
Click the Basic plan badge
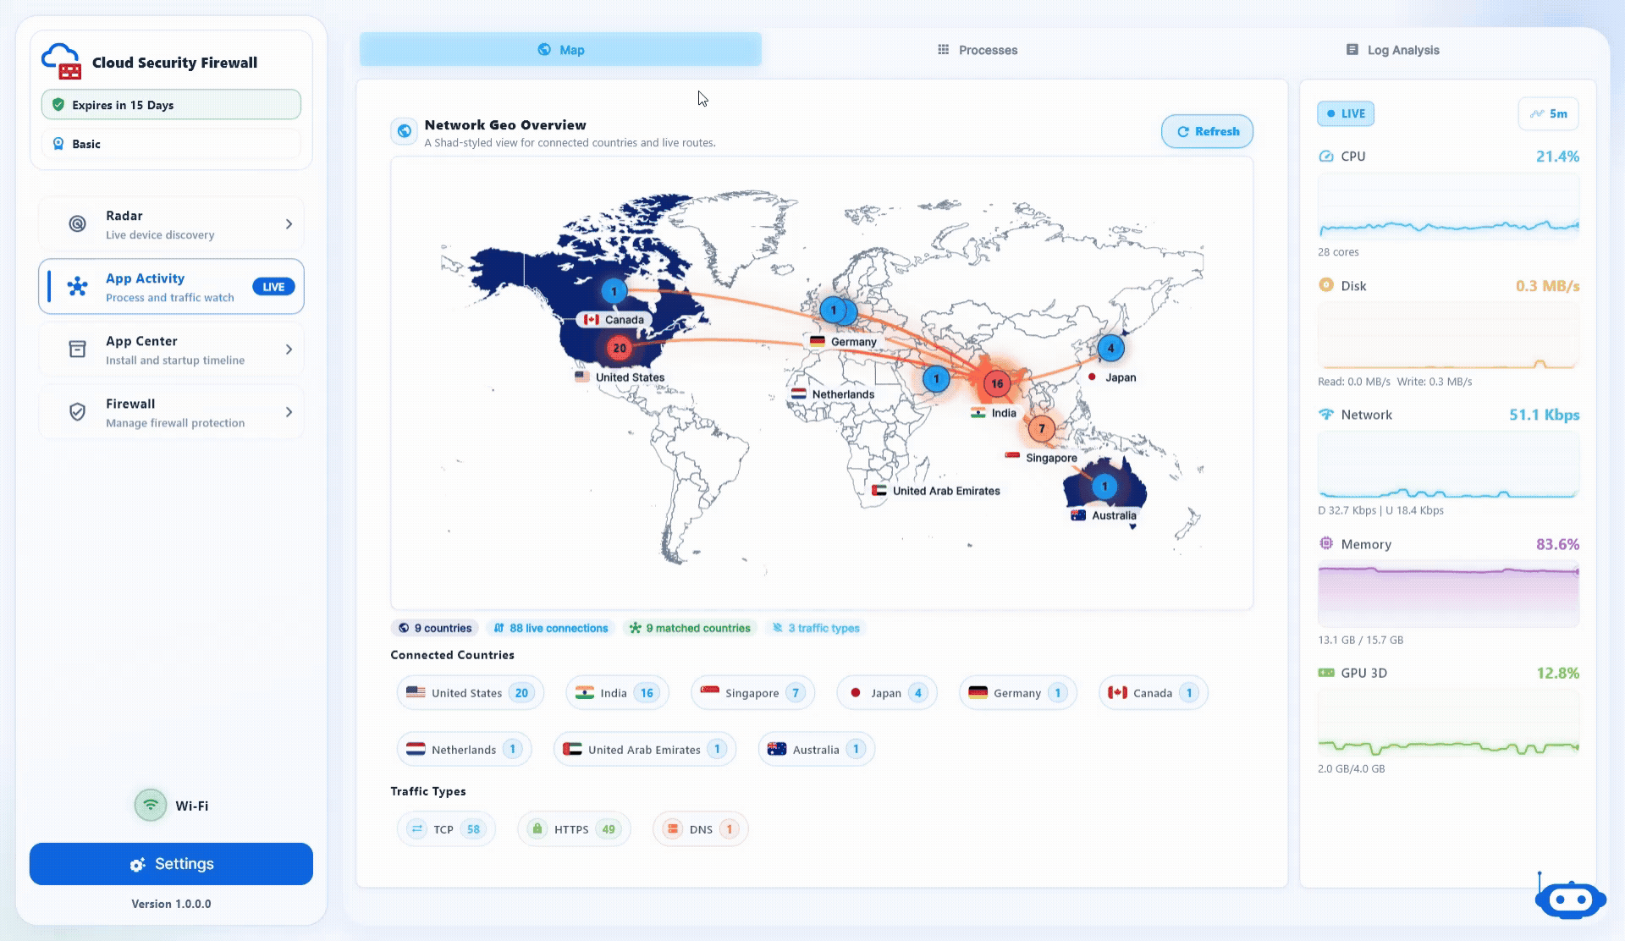pos(171,144)
